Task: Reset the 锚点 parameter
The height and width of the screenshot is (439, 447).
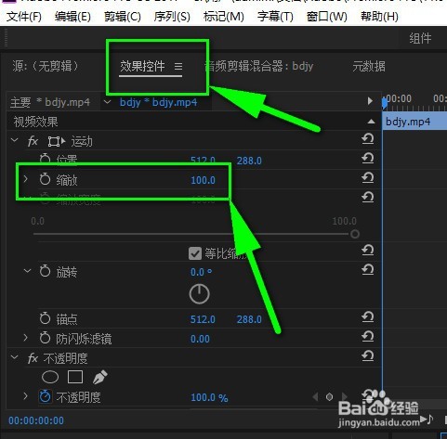Action: point(368,317)
